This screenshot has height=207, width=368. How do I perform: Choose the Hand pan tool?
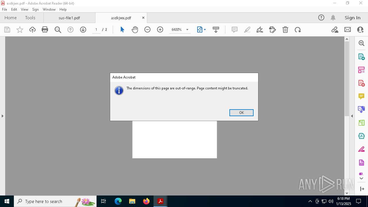[135, 30]
